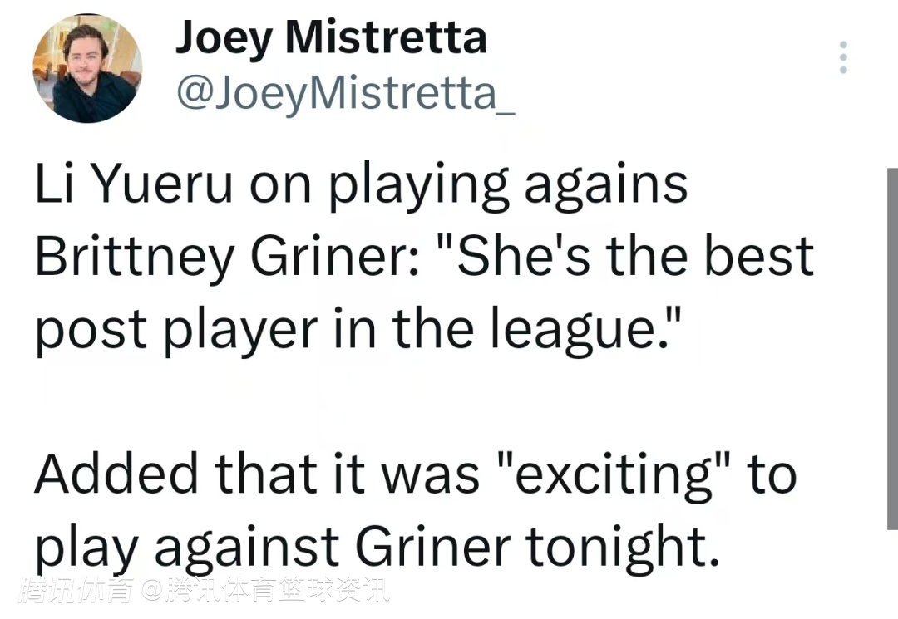This screenshot has height=619, width=898.
Task: Click the misspelled word "agains"
Action: (605, 186)
